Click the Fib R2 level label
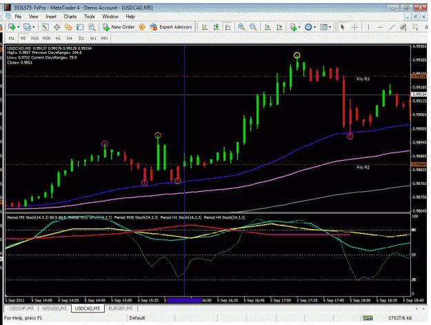Viewport: 431px width, 325px height. [x=363, y=167]
